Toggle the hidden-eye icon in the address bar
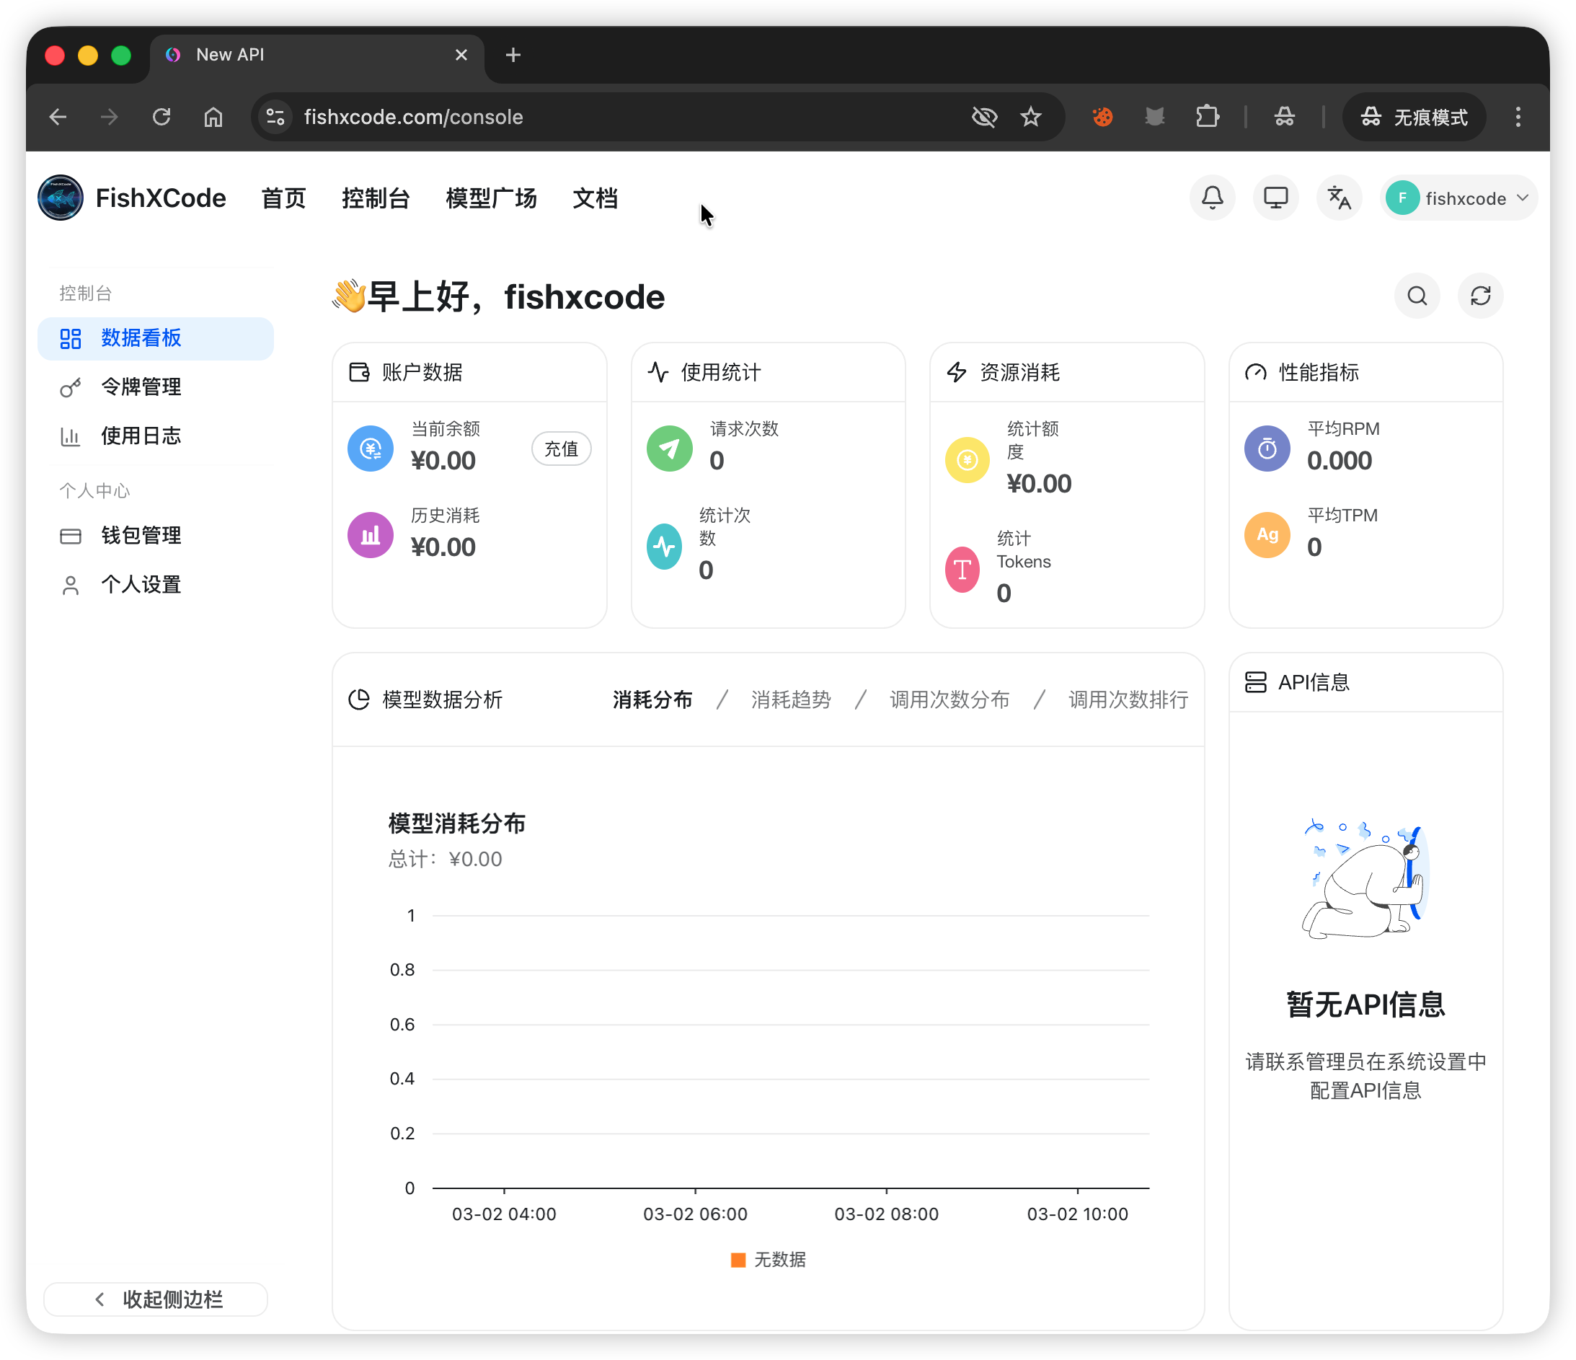The image size is (1576, 1360). (984, 116)
